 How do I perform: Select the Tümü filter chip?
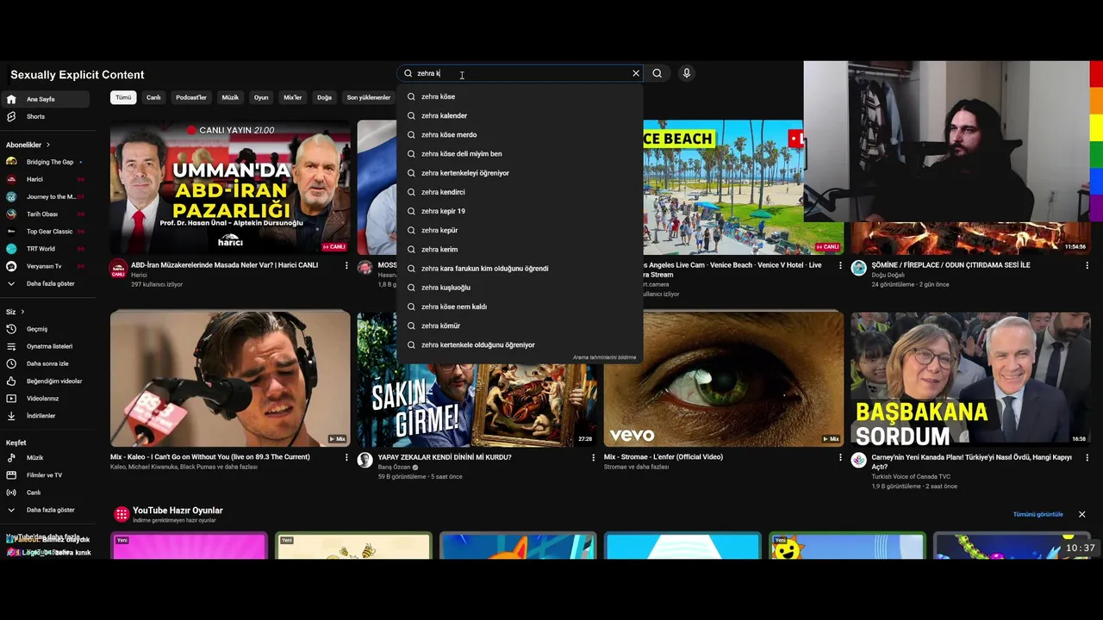pyautogui.click(x=123, y=97)
